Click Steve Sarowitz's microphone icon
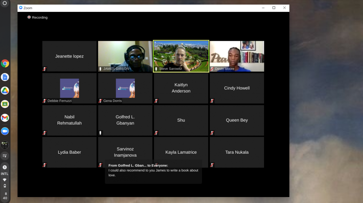The image size is (363, 203). pyautogui.click(x=156, y=69)
